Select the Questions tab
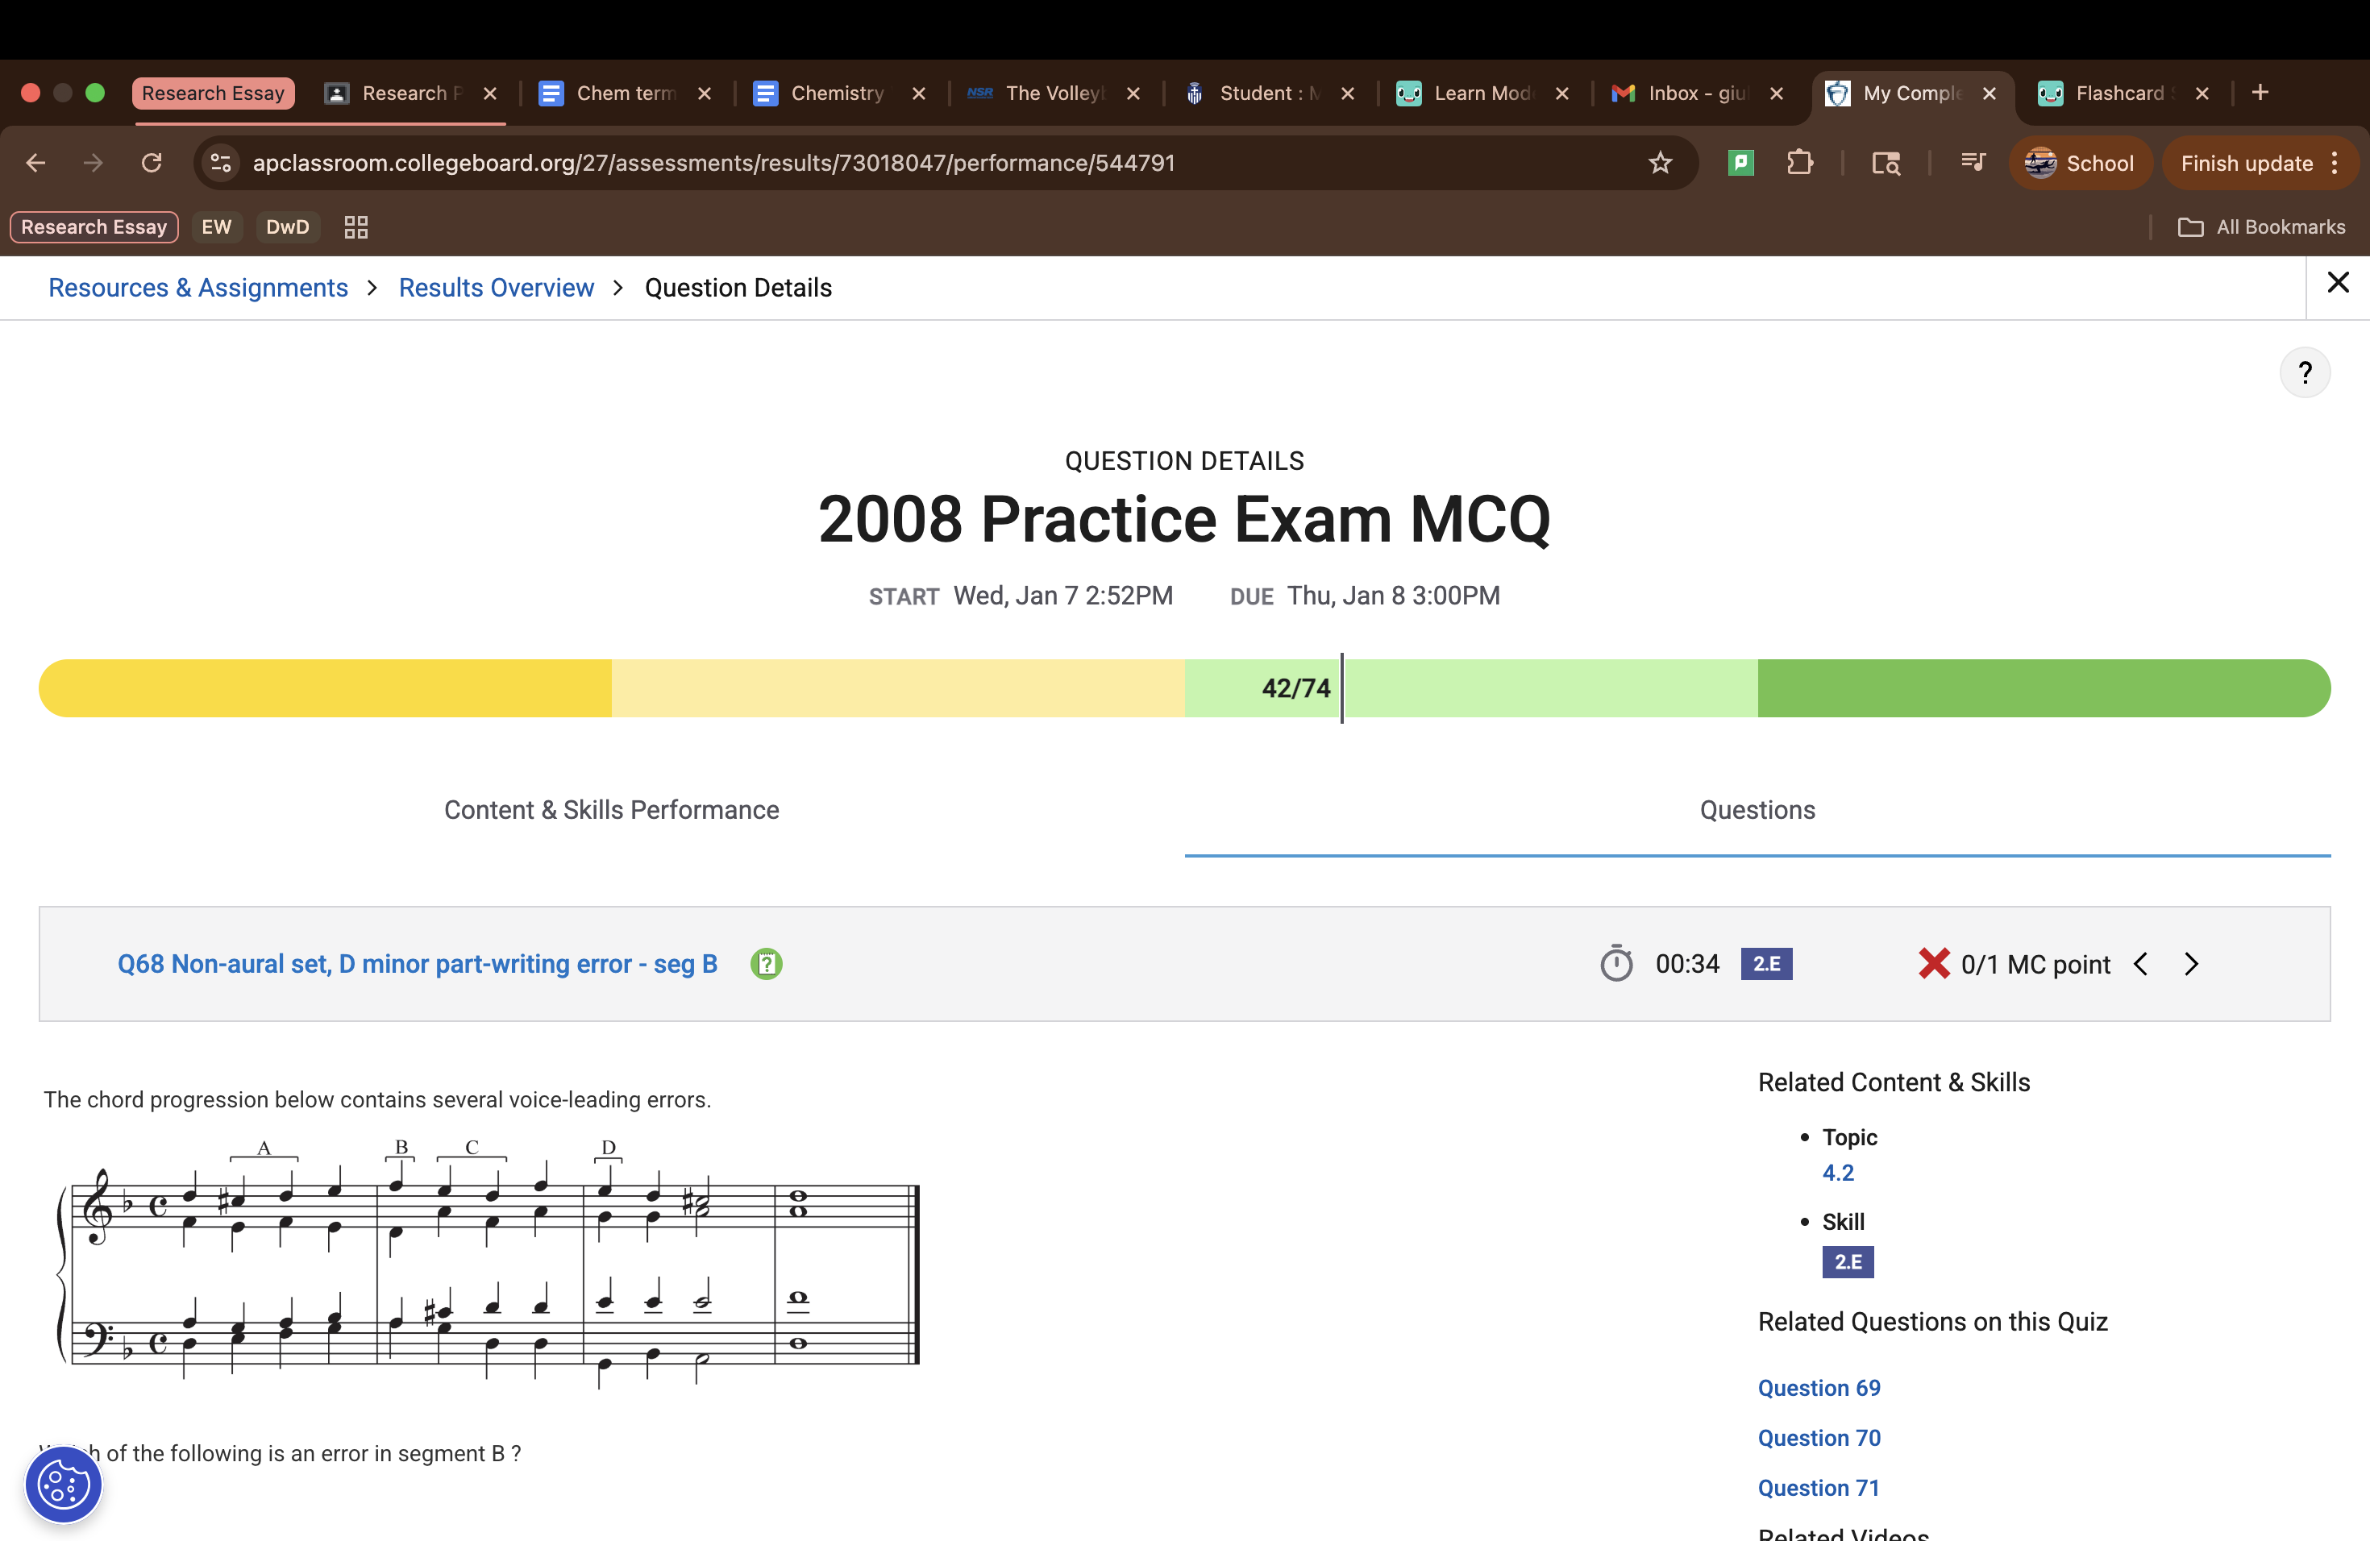2370x1541 pixels. (1757, 809)
